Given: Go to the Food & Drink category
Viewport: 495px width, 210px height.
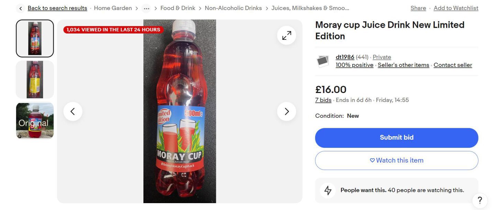Looking at the screenshot, I should tap(178, 8).
